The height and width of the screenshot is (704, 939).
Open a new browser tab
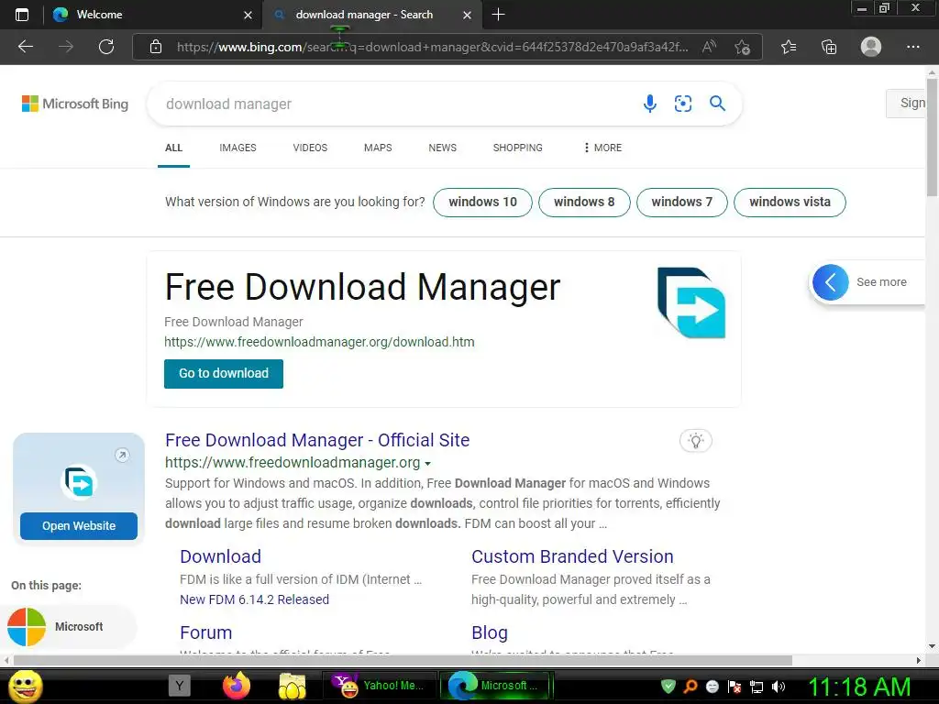pyautogui.click(x=498, y=15)
